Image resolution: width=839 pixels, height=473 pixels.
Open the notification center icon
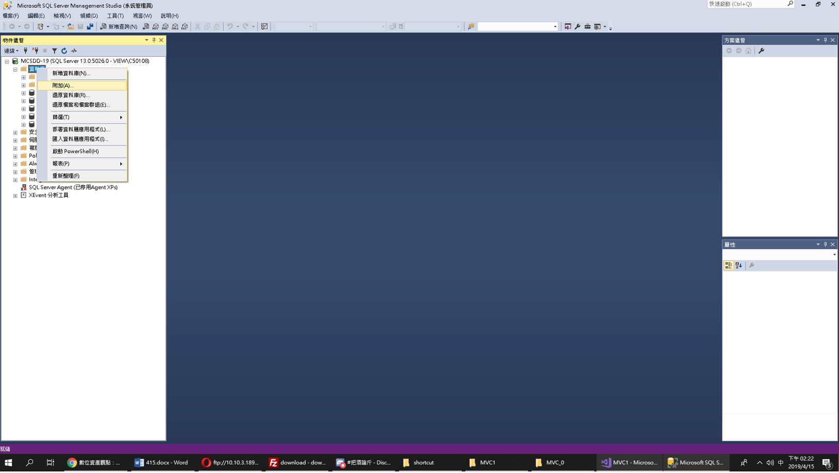pos(827,463)
